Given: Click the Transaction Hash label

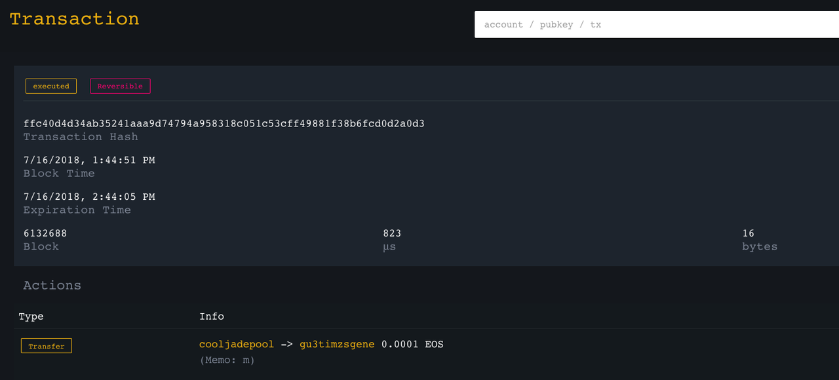Looking at the screenshot, I should point(81,137).
